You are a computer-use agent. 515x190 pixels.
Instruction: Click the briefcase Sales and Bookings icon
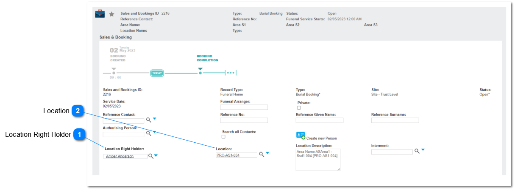pos(100,14)
